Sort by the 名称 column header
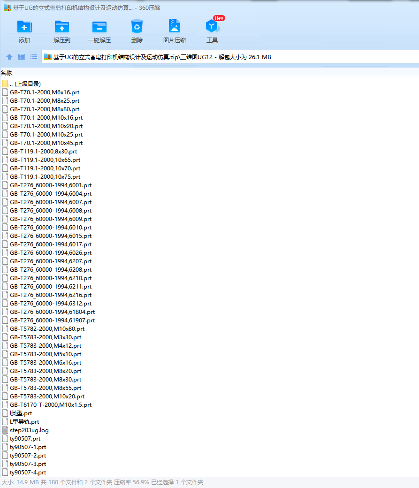 coord(6,73)
